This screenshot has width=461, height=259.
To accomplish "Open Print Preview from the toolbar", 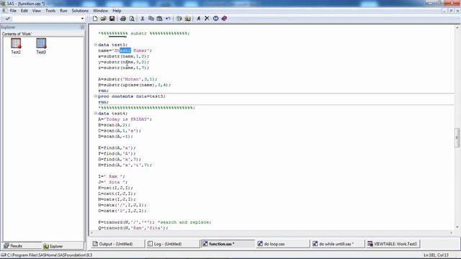I will click(132, 19).
